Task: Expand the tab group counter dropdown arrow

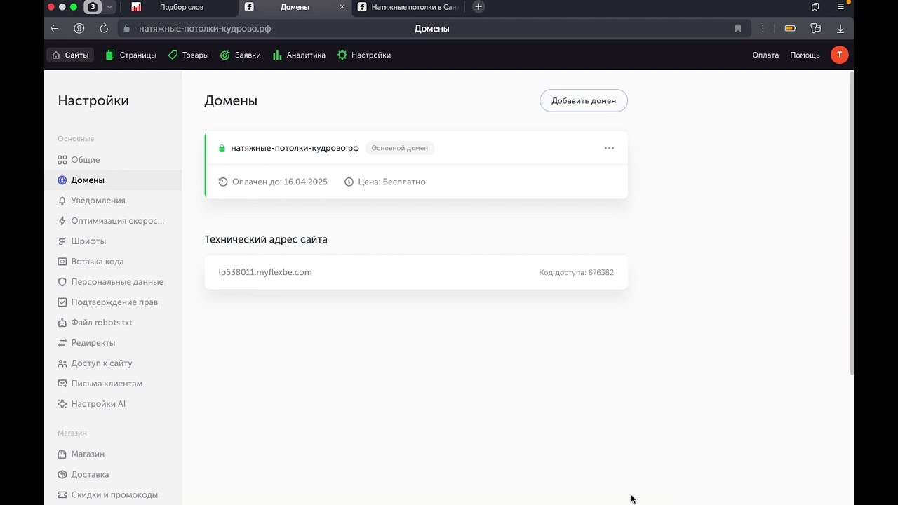Action: pyautogui.click(x=109, y=7)
